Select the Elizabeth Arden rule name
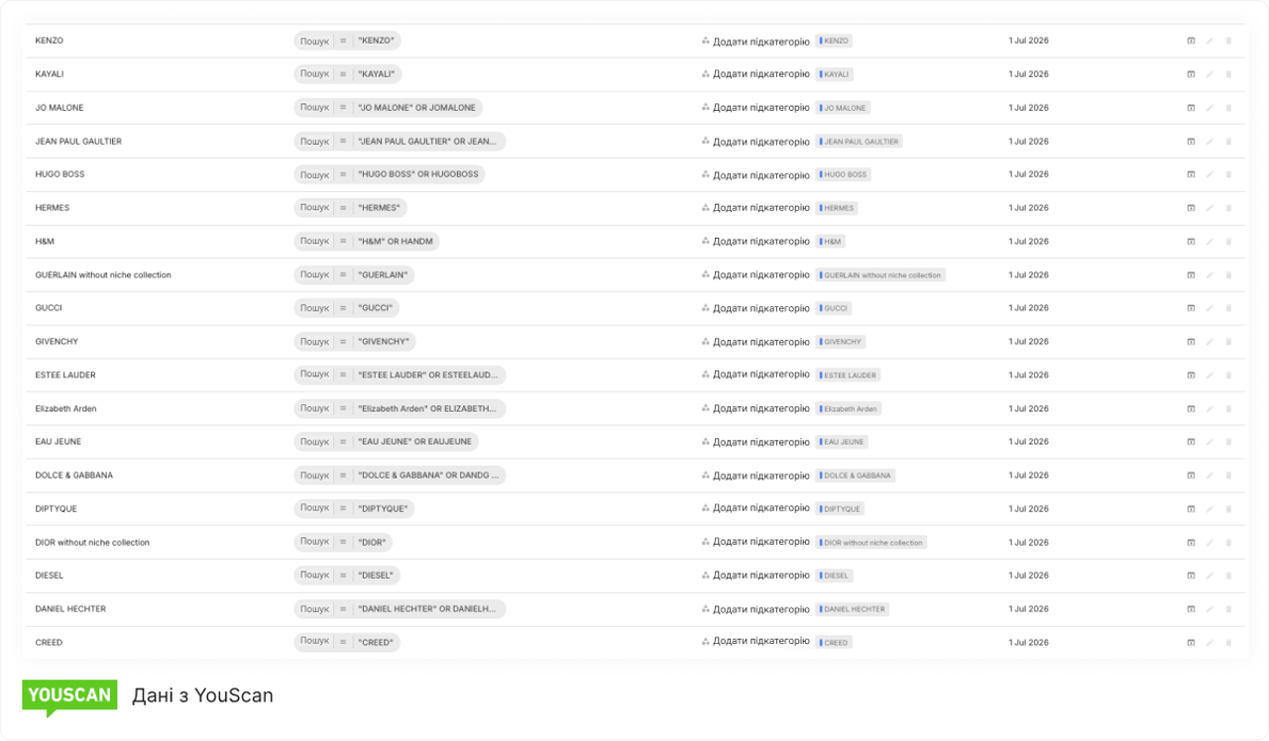The image size is (1269, 741). [x=65, y=409]
